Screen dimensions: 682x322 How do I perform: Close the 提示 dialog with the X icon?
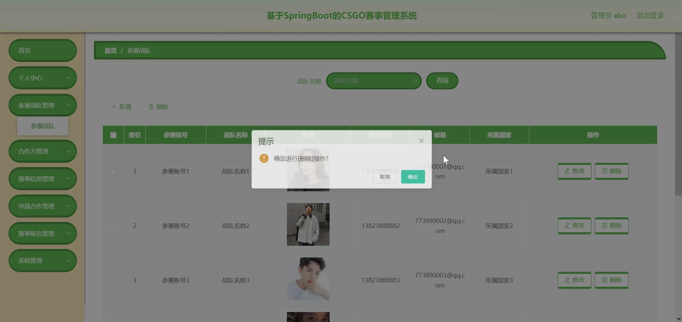click(421, 141)
